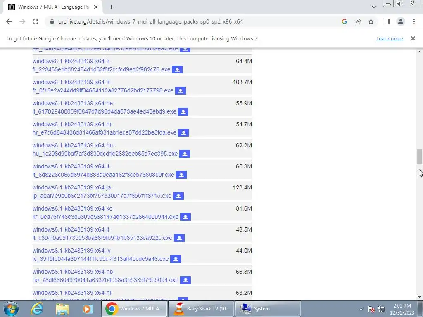Click the 123.4M file size text
Screen dimensions: 423x317
[x=242, y=187]
